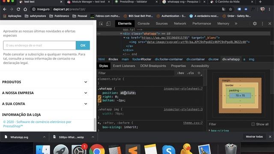Image resolution: width=274 pixels, height=154 pixels.
Task: Open the Properties pane
Action: point(178,66)
